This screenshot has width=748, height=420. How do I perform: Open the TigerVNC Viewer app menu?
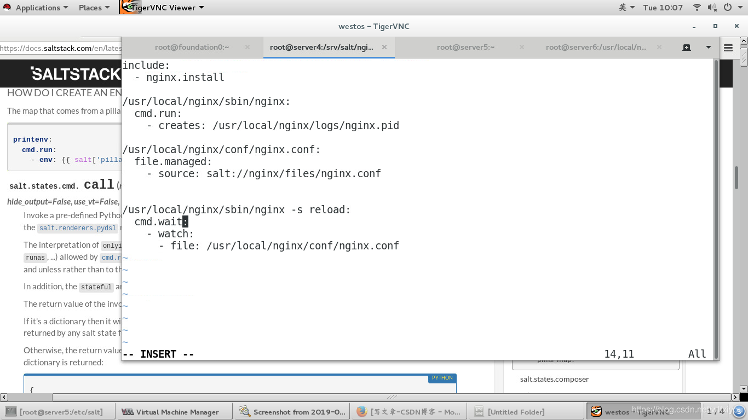click(167, 8)
